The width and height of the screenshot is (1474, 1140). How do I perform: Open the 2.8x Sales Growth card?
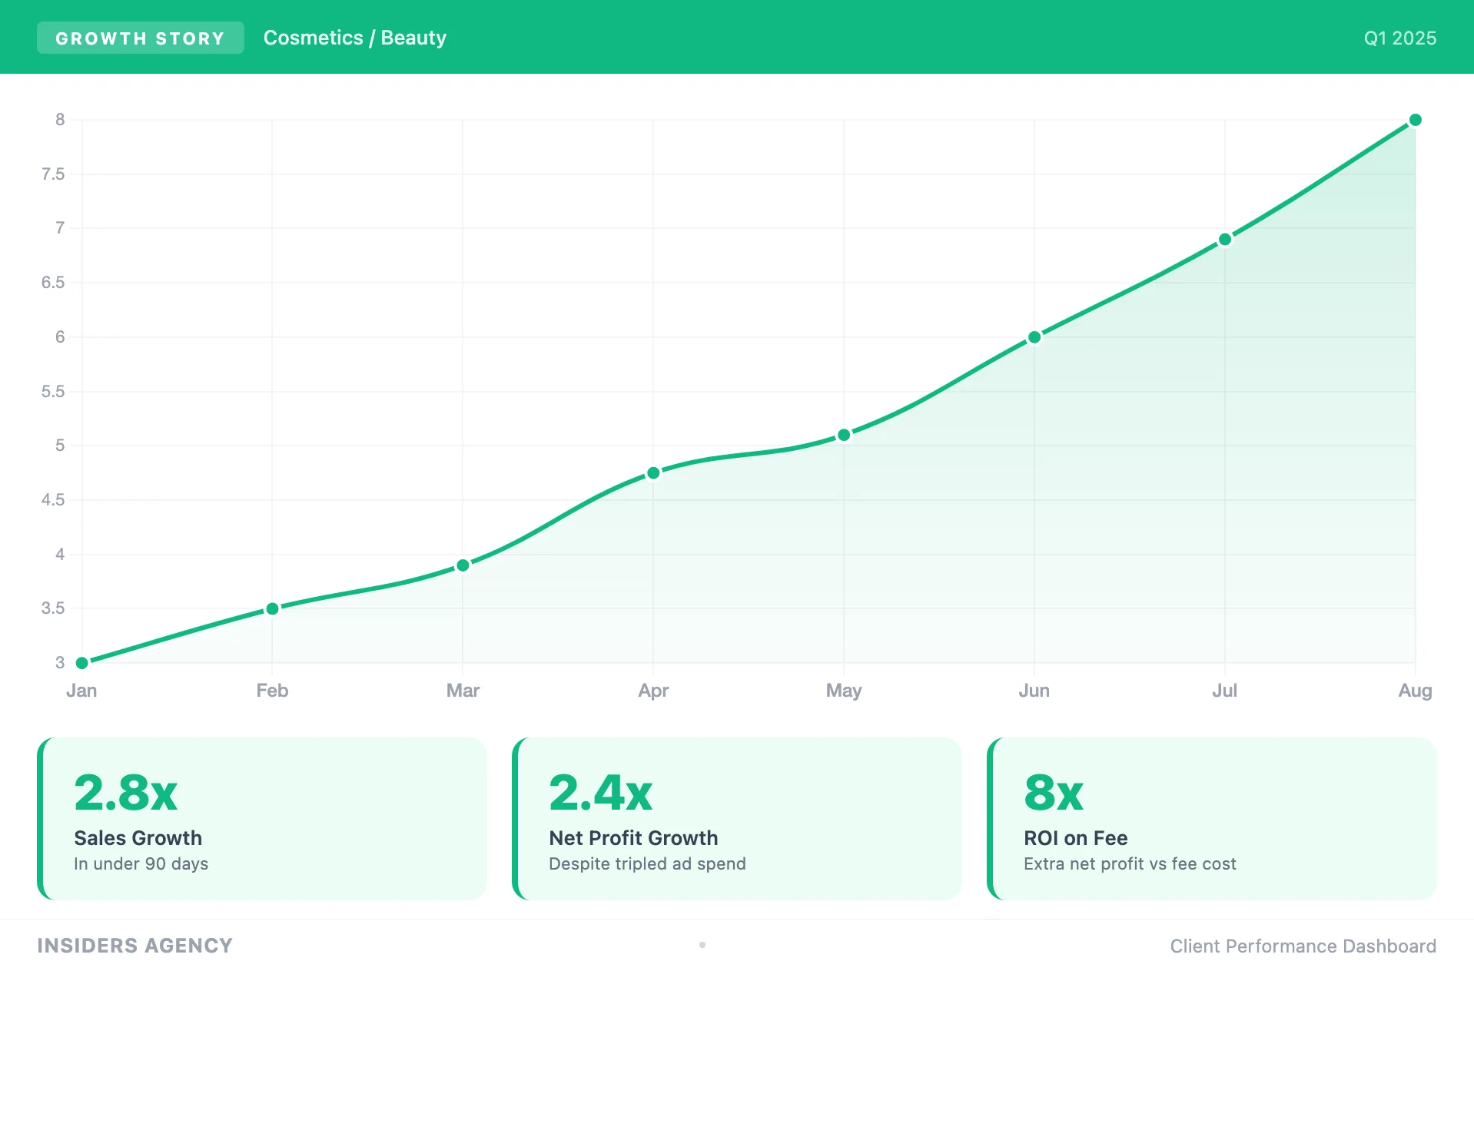coord(262,819)
